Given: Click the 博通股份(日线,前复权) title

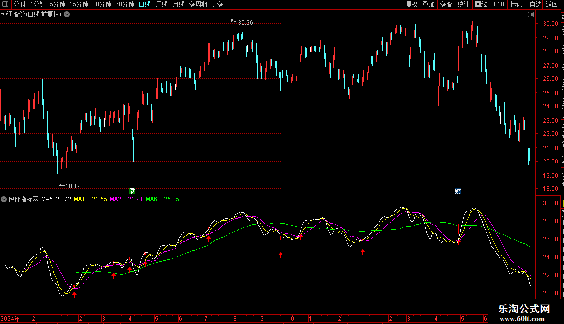Looking at the screenshot, I should [31, 15].
